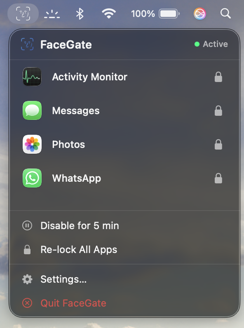The width and height of the screenshot is (244, 328).
Task: Click the Activity Monitor label
Action: point(89,77)
